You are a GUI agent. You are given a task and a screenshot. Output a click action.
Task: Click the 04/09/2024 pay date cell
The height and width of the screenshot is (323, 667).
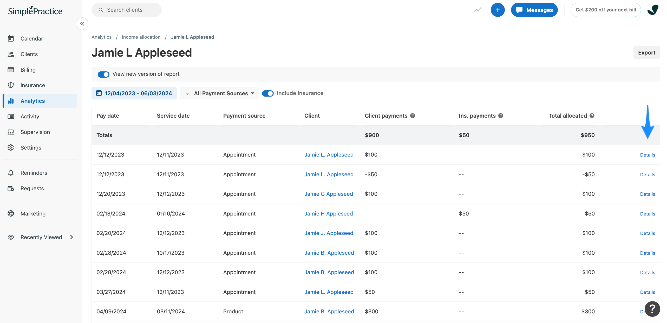point(111,311)
